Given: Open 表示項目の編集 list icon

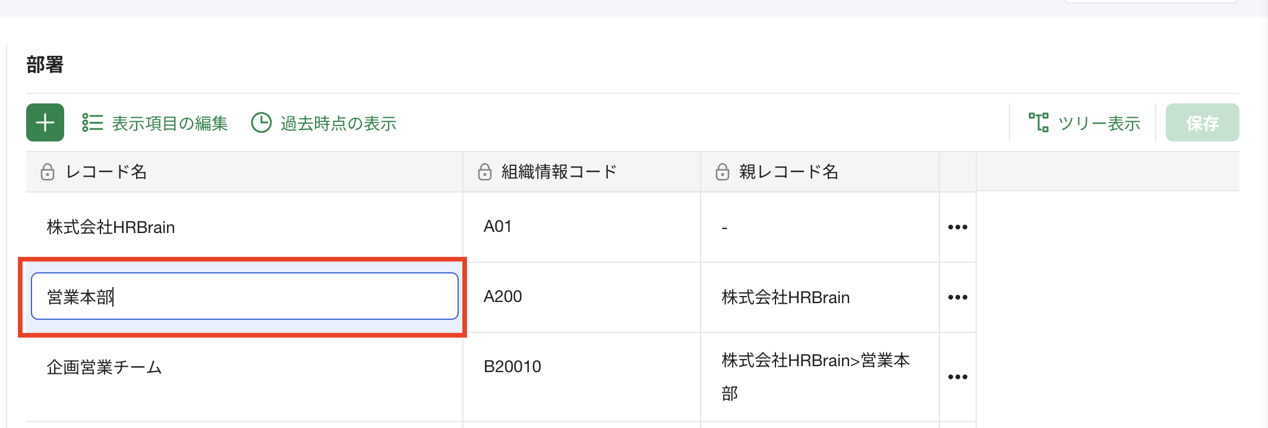Looking at the screenshot, I should point(93,122).
